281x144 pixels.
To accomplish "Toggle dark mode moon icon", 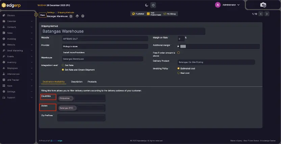I will click(147, 5).
